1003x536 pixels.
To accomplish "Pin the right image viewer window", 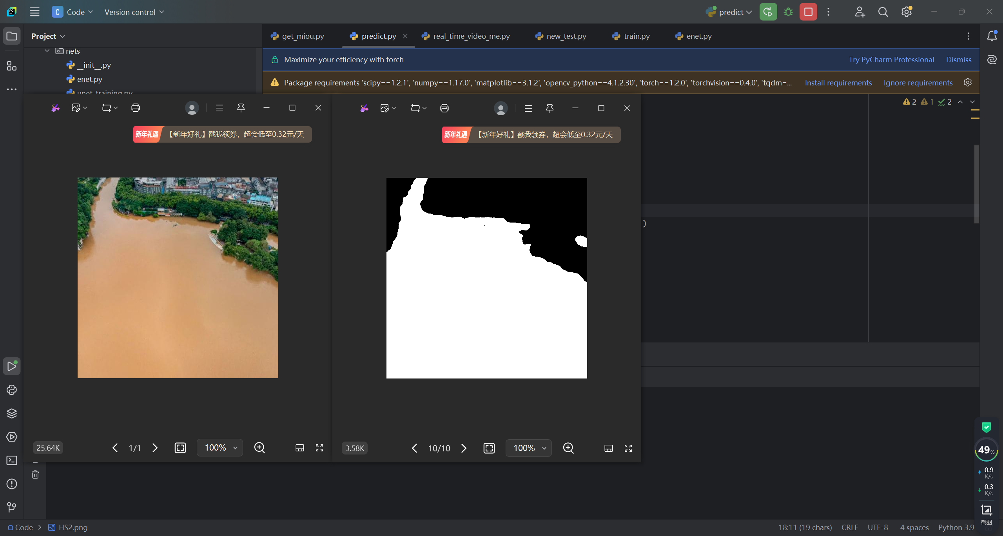I will point(550,108).
